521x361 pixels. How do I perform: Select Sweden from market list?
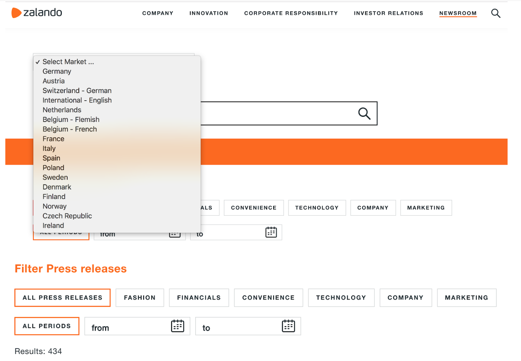tap(117, 178)
